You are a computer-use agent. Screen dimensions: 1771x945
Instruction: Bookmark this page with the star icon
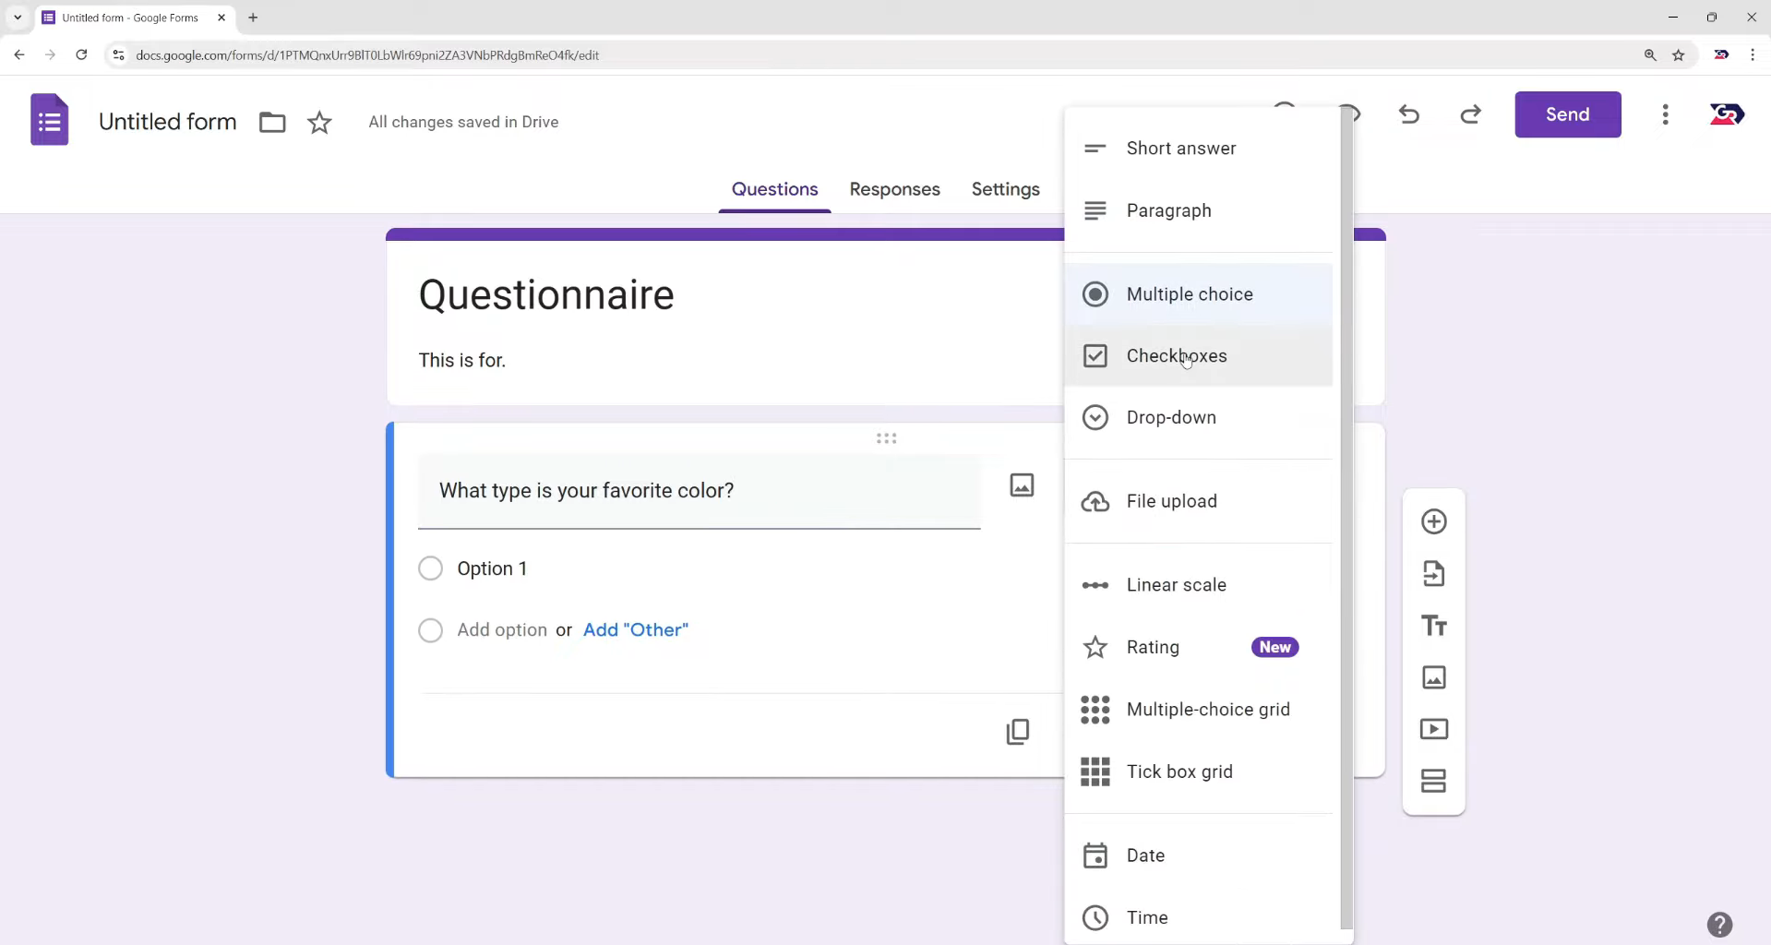(1679, 55)
